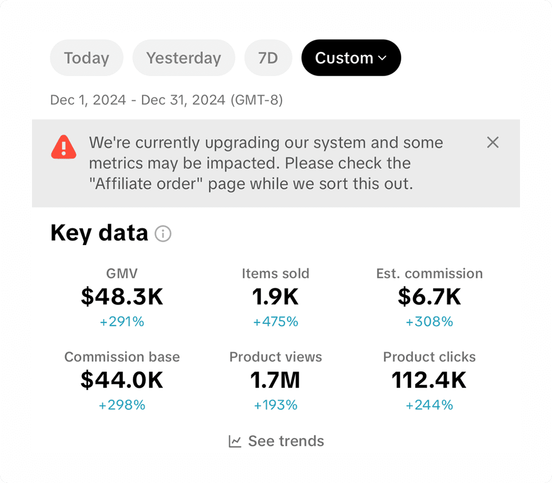Open the Key data info icon
The width and height of the screenshot is (552, 483).
pos(163,233)
